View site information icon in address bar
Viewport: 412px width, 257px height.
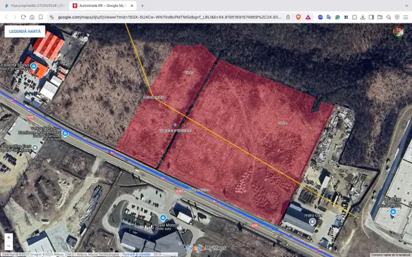tap(51, 17)
